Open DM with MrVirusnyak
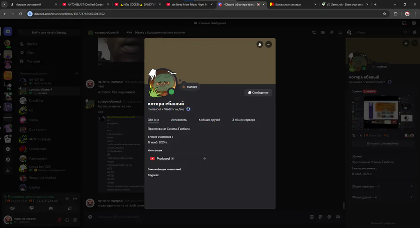This screenshot has height=228, width=420. [x=49, y=139]
